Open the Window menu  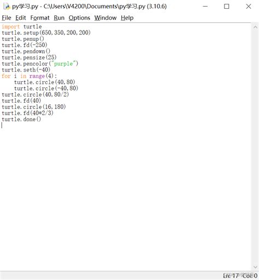(x=105, y=18)
